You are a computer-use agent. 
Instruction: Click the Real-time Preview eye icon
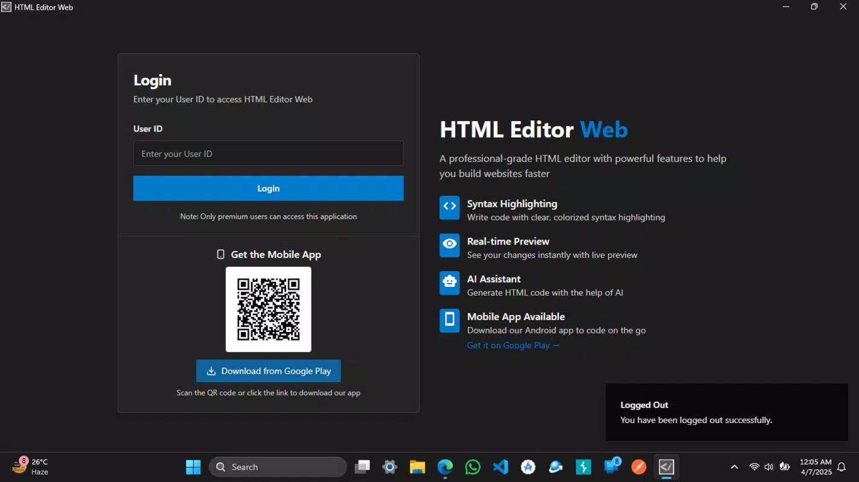pos(450,245)
